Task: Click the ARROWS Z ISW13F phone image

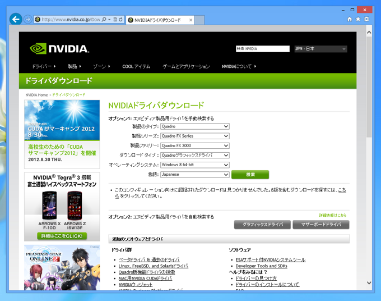Action: pyautogui.click(x=75, y=206)
